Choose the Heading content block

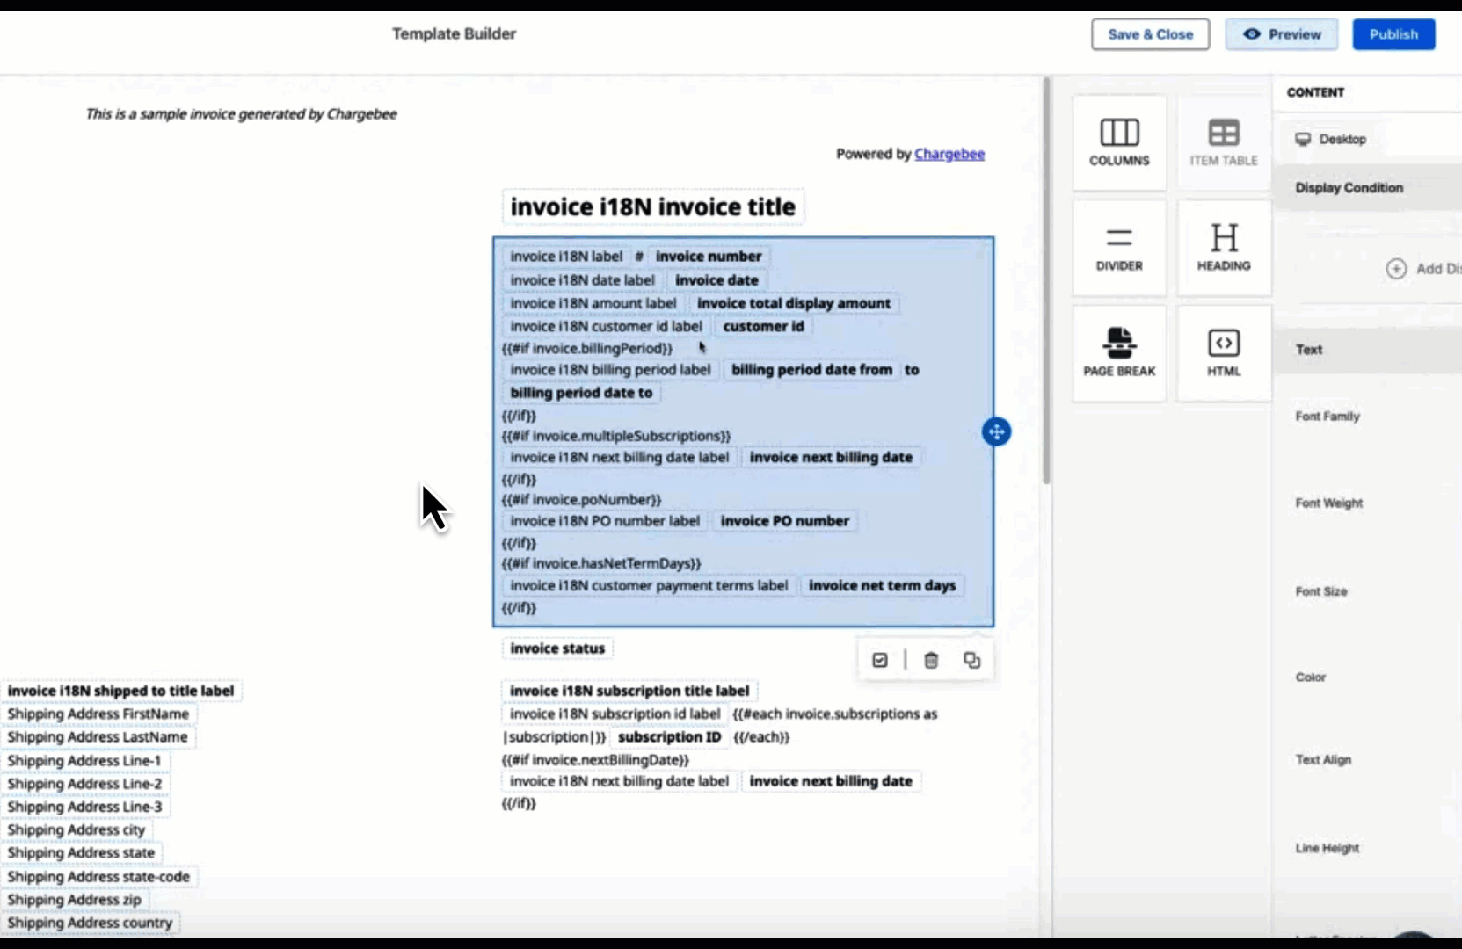[x=1223, y=249]
